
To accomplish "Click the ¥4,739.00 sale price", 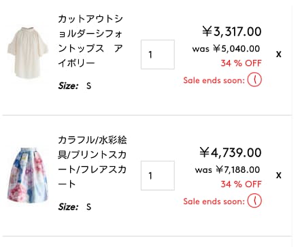I will [231, 152].
